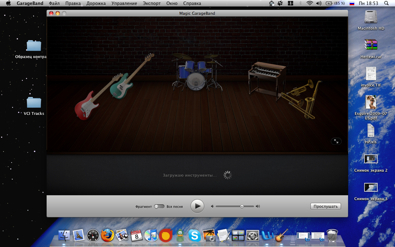Adjust the playback volume slider
Image resolution: width=395 pixels, height=247 pixels.
pos(235,206)
